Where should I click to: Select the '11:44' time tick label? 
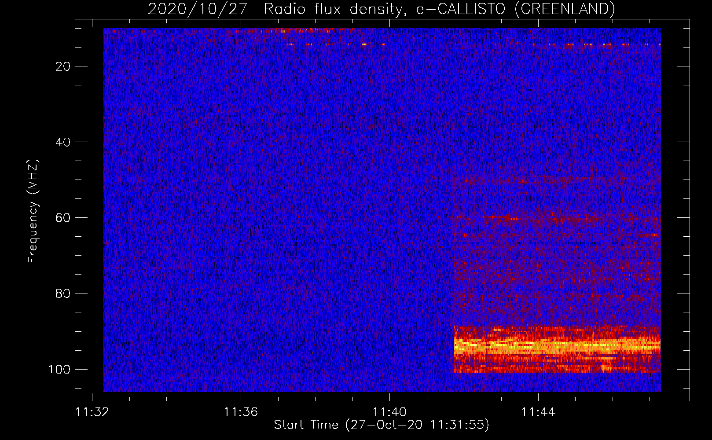point(538,412)
